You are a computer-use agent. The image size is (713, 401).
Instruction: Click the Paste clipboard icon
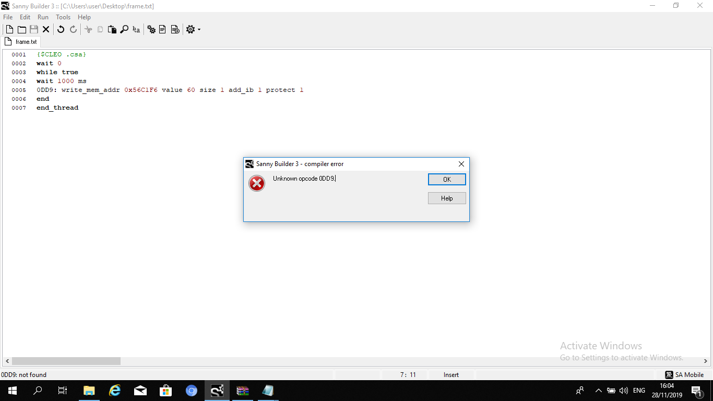(112, 29)
